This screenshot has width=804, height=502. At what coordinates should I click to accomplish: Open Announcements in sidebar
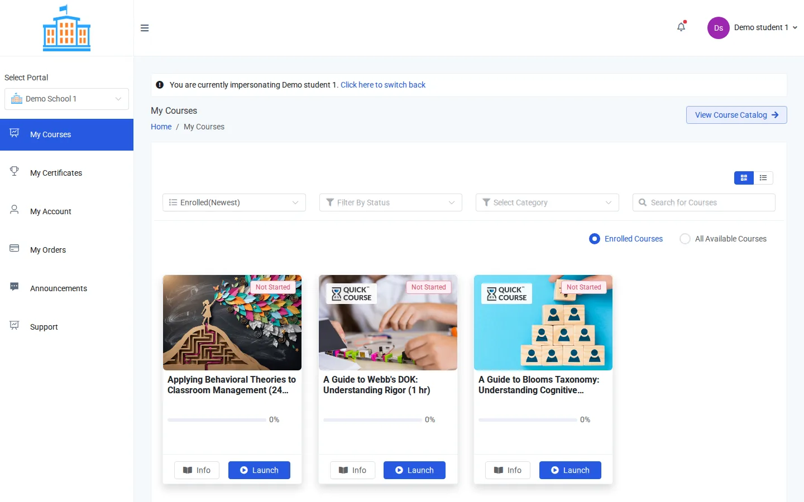(x=66, y=288)
